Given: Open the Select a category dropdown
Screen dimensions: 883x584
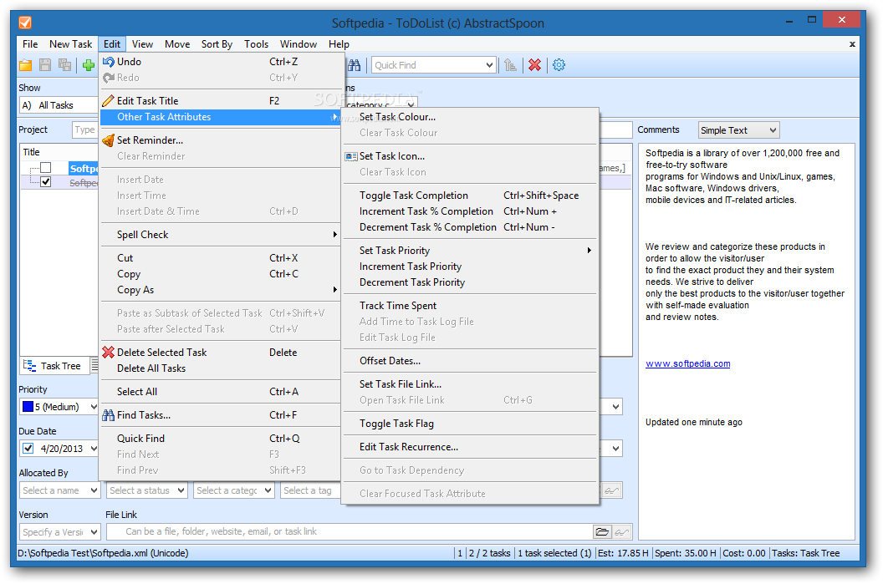Looking at the screenshot, I should (268, 490).
